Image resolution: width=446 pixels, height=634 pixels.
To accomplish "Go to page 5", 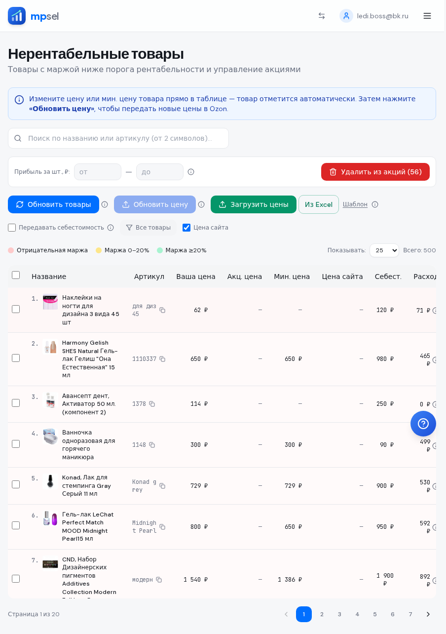I will pyautogui.click(x=375, y=614).
